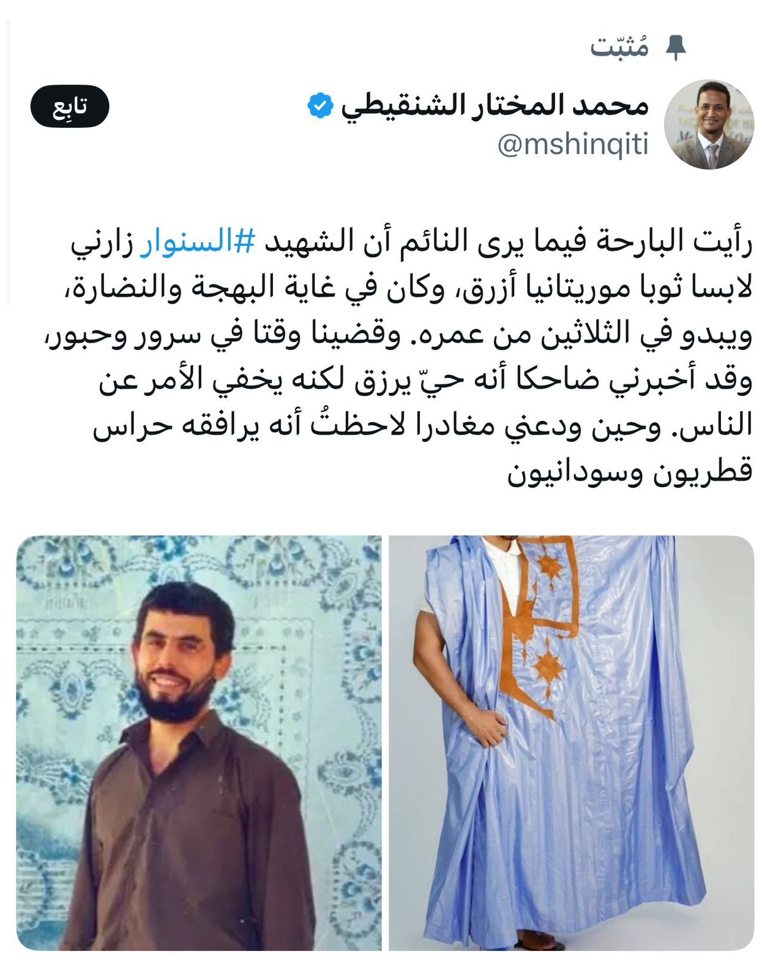The image size is (770, 979).
Task: Click the pin icon beside مُثبّت
Action: coord(676,48)
